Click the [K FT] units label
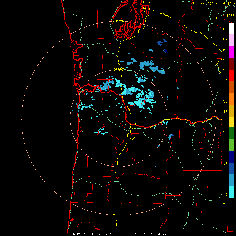236x236 pixels. 222,18
